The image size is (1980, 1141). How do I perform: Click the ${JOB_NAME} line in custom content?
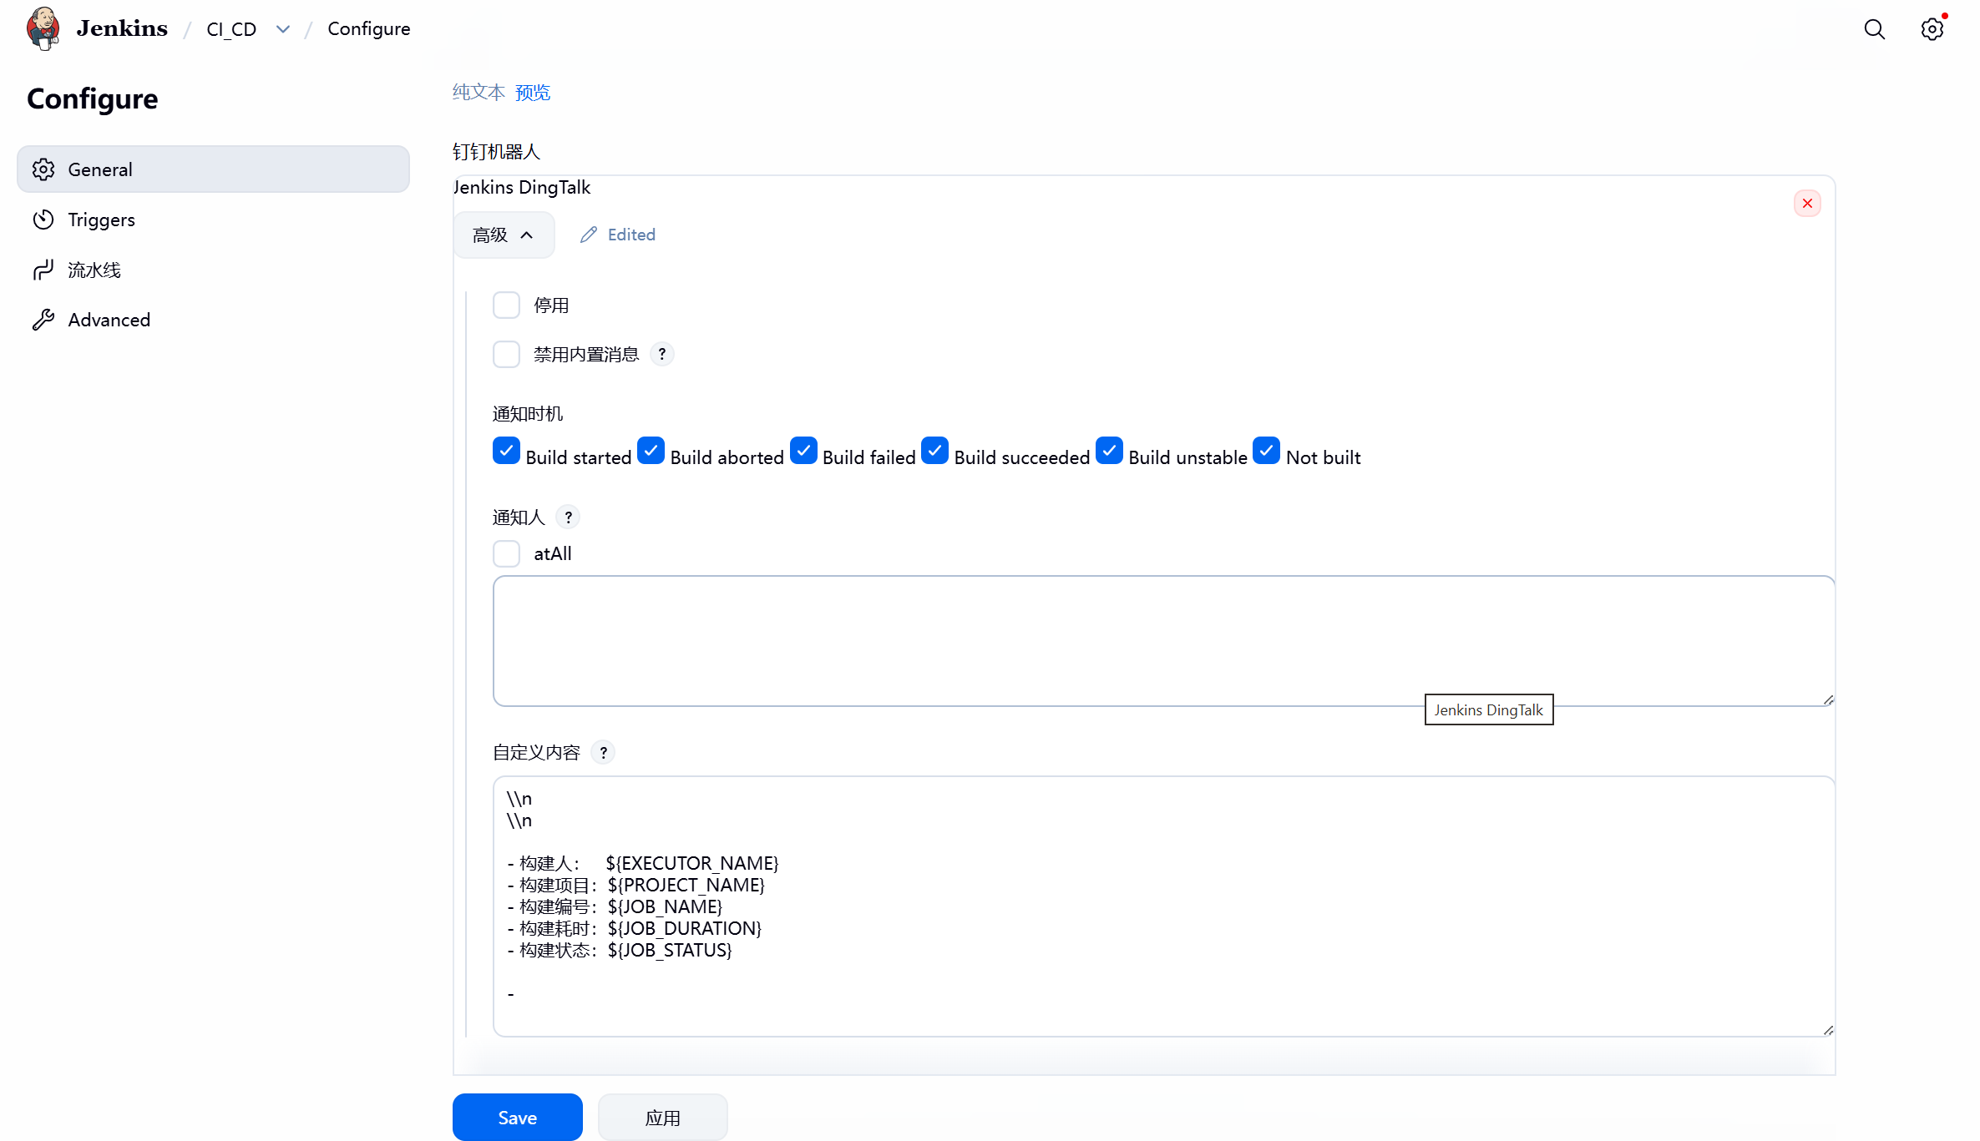(x=615, y=906)
